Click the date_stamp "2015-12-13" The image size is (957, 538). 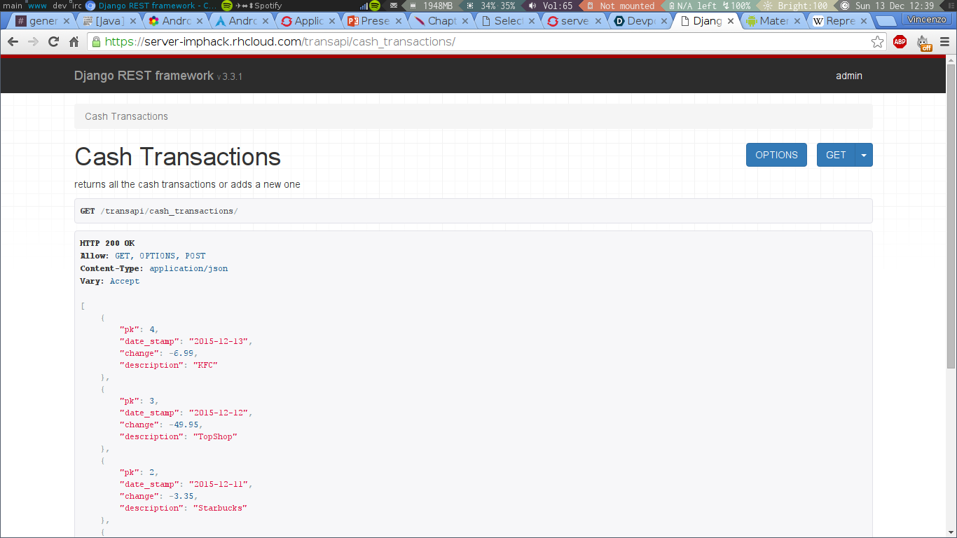coord(218,341)
